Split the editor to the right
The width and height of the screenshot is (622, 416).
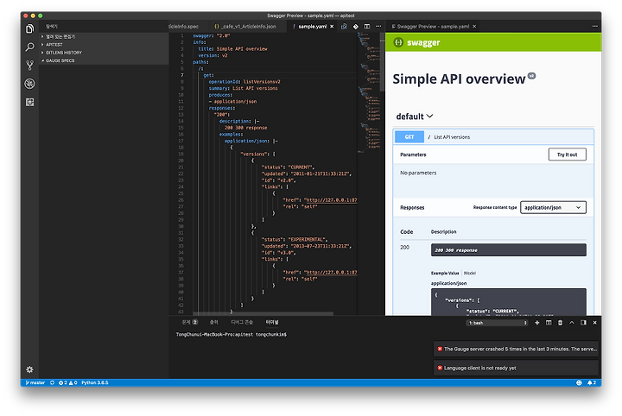(367, 27)
